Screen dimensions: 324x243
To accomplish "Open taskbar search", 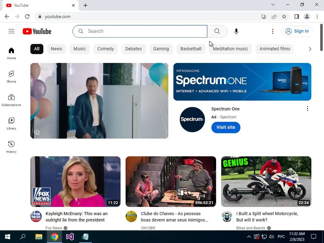I will (x=23, y=237).
